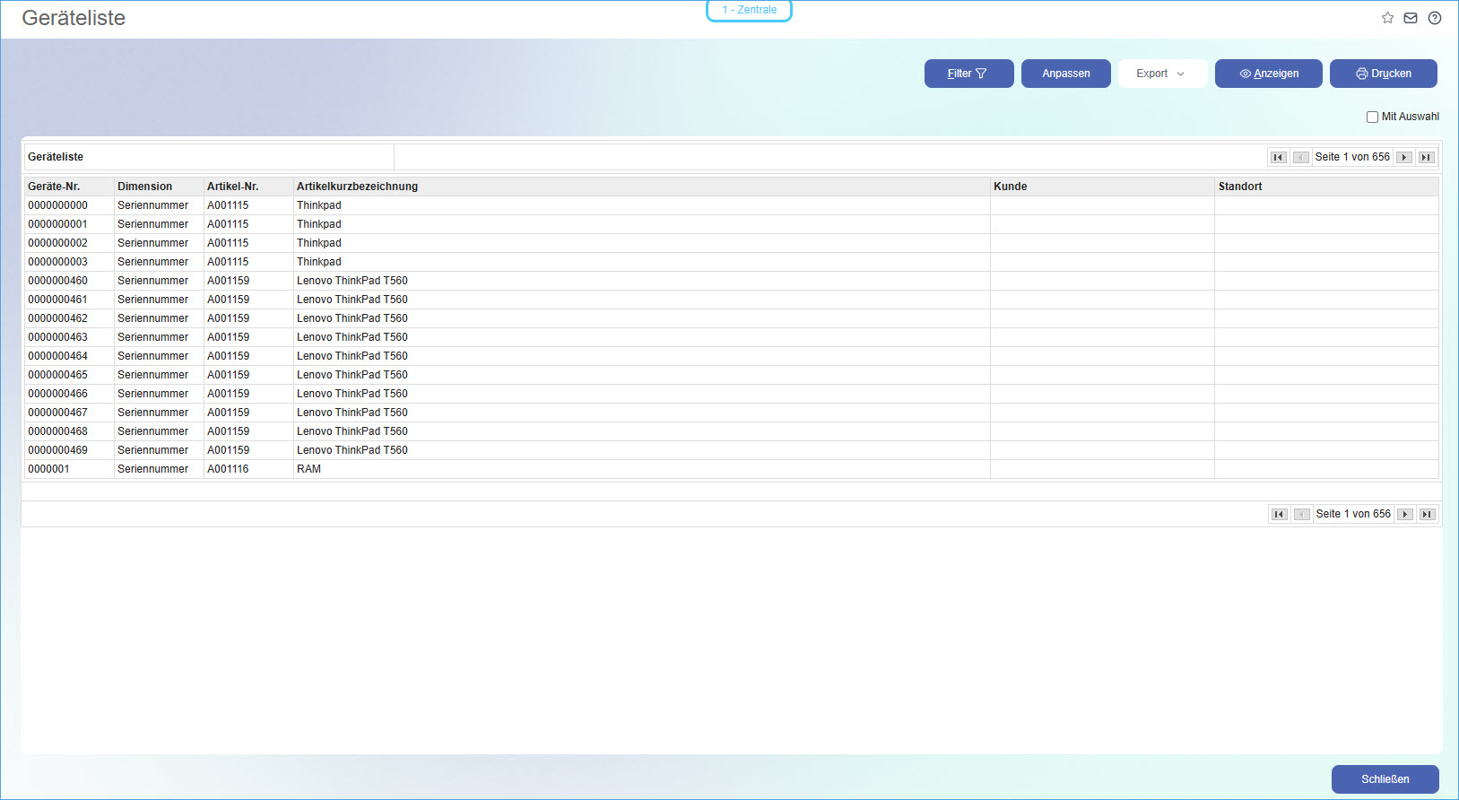
Task: Go to previous page in bottom pager
Action: click(1302, 515)
